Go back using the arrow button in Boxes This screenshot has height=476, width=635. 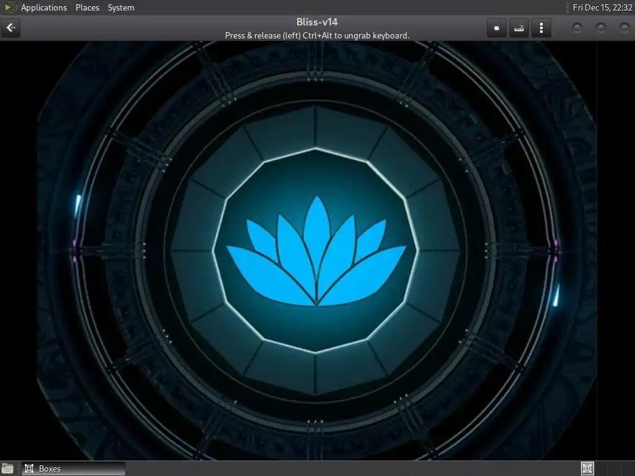point(11,28)
